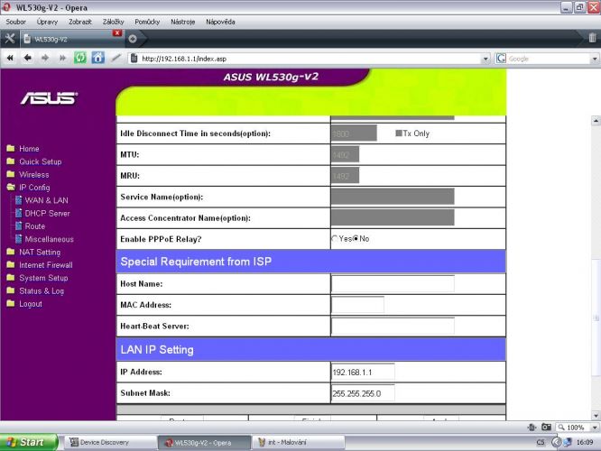Screen dimensions: 601x451
Task: Open the Nápověda menu
Action: tap(220, 22)
